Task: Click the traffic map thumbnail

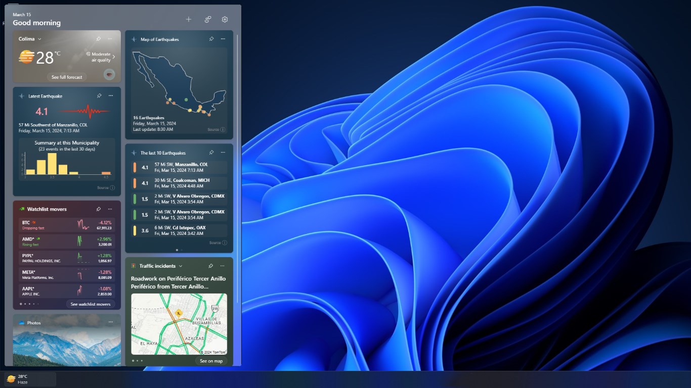Action: 179,324
